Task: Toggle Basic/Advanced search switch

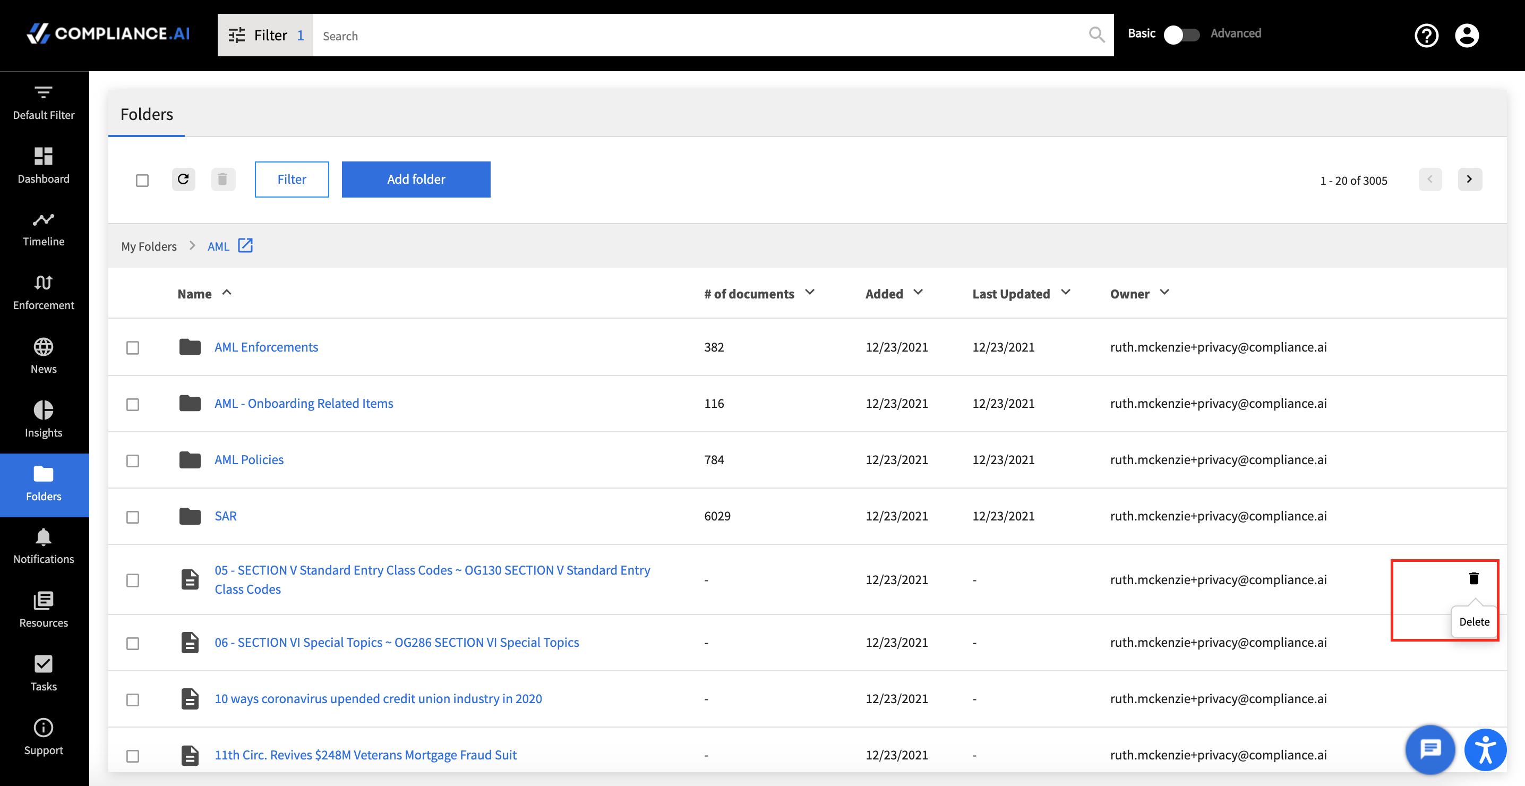Action: click(x=1181, y=35)
